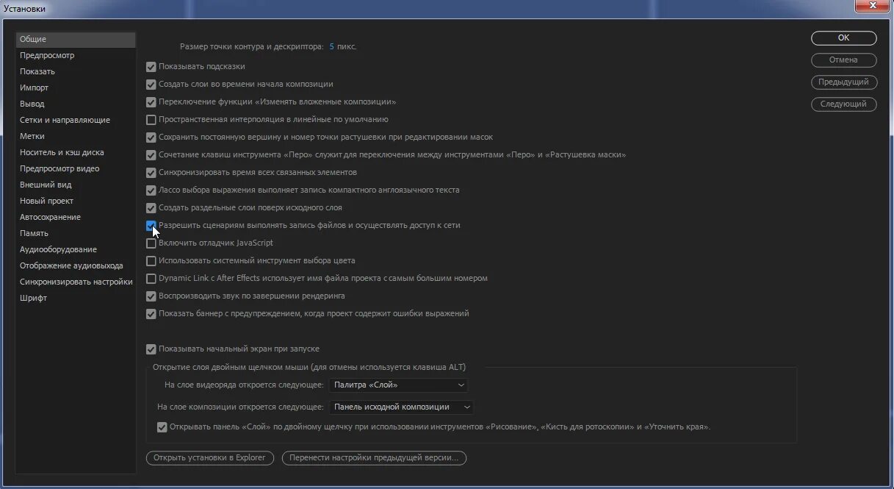Image resolution: width=894 pixels, height=489 pixels.
Task: Uncheck «Синхронизировать время всех связанных элементов»
Action: pos(151,172)
